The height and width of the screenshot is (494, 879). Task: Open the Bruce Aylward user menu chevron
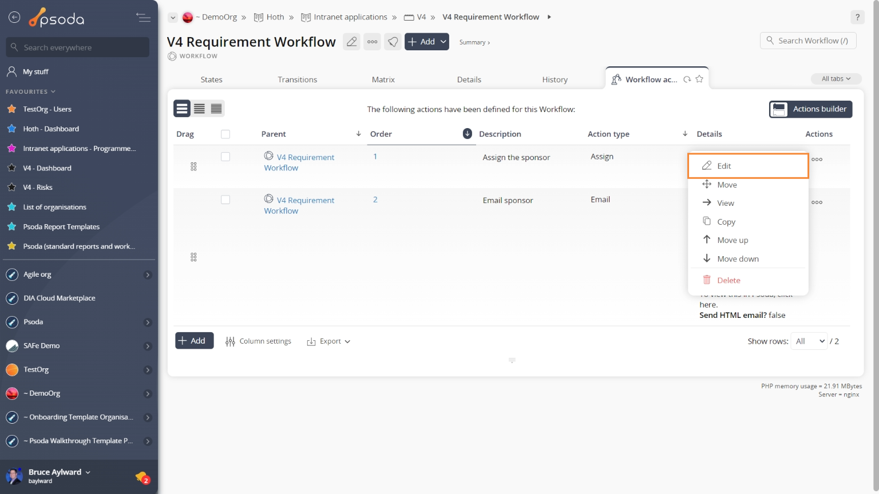[88, 472]
